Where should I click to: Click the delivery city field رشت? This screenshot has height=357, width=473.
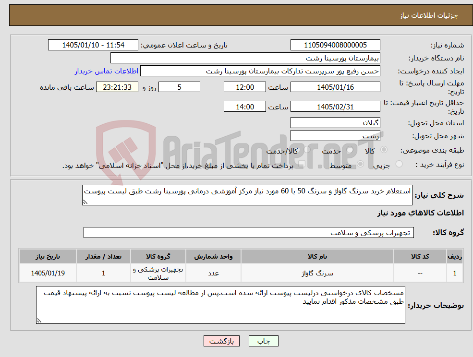coord(335,136)
